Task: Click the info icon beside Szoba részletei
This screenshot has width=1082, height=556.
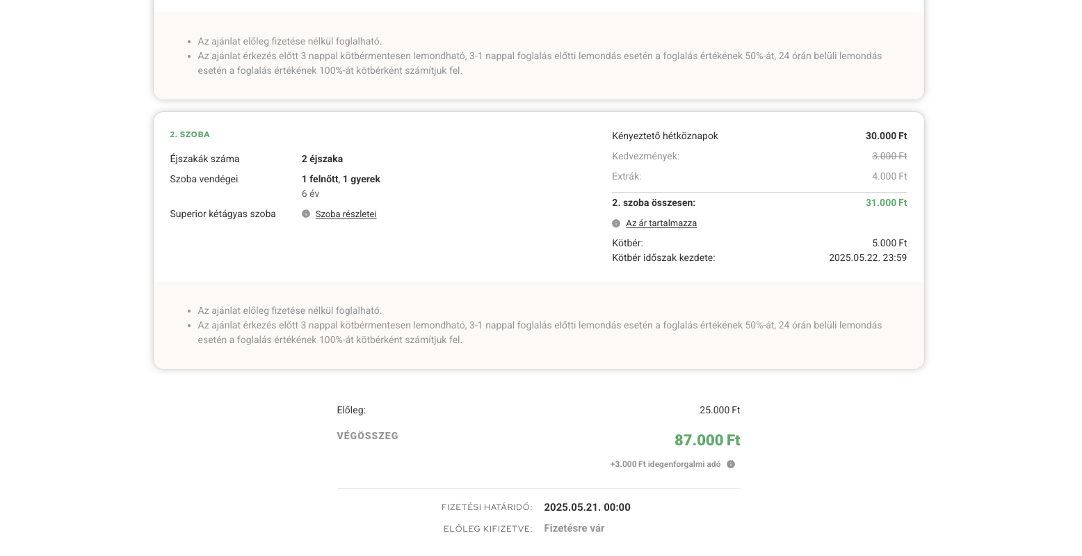Action: pos(306,214)
